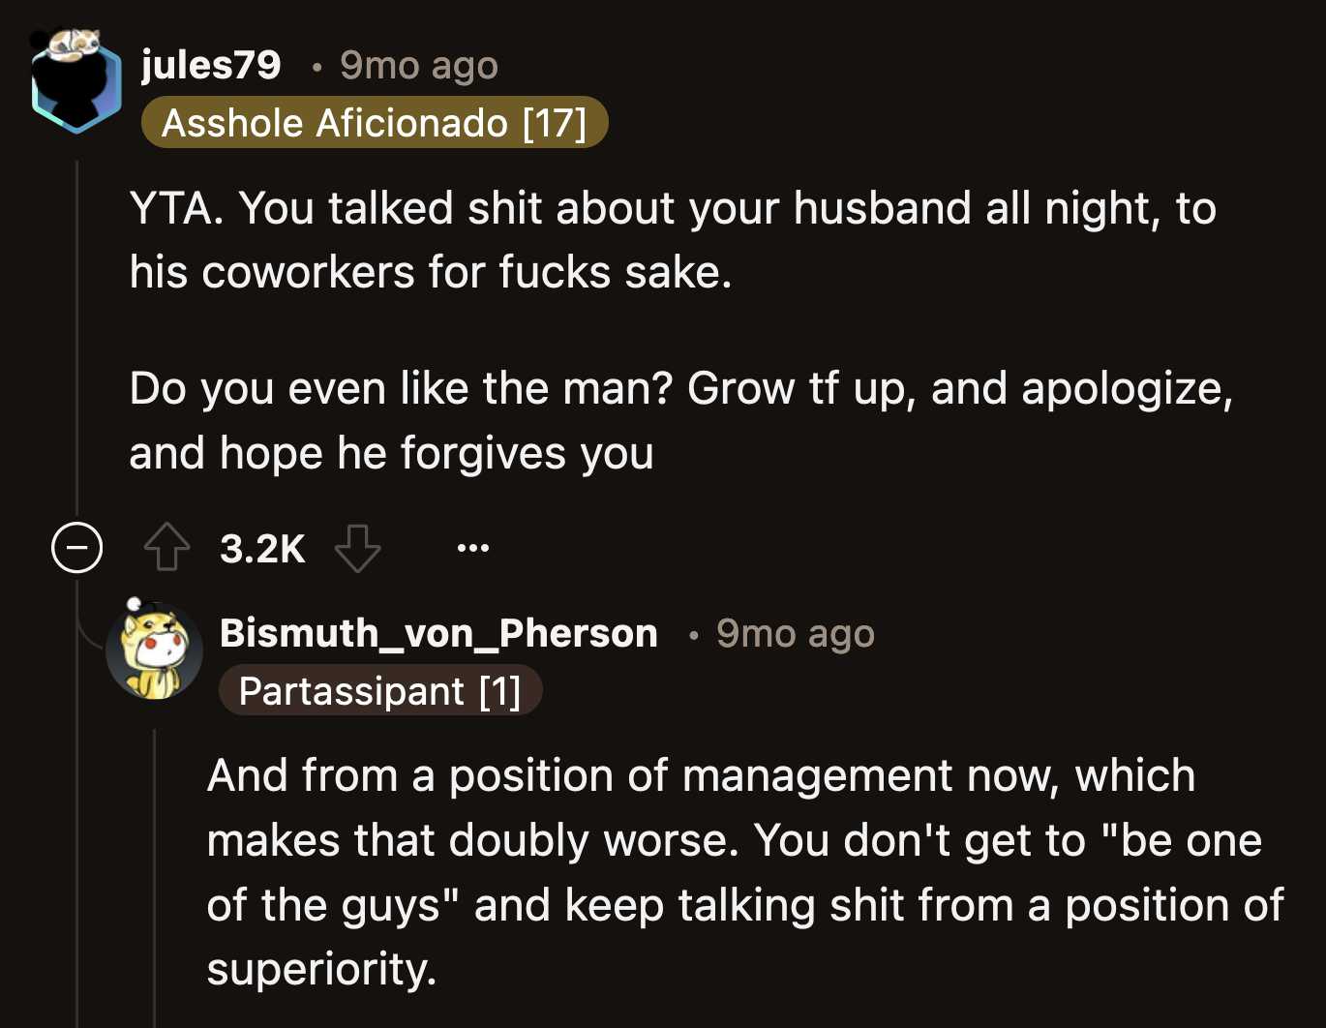Collapse the reply thread line under Bismuth_von_Pherson

click(157, 871)
